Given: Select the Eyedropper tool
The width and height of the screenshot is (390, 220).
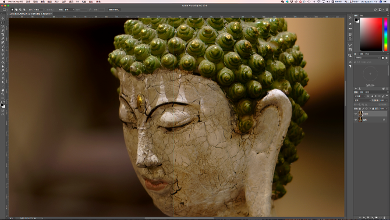Looking at the screenshot, I should 3,38.
